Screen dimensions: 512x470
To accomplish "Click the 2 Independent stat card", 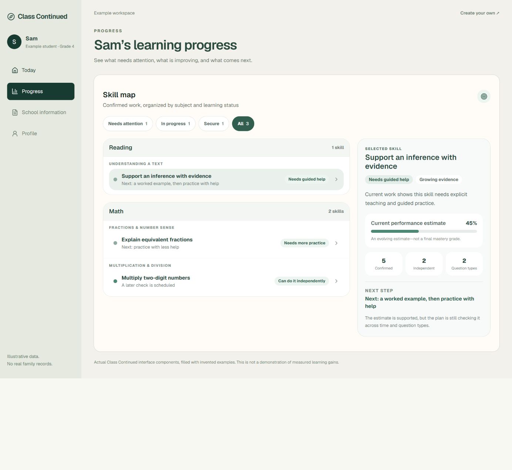I will (424, 264).
